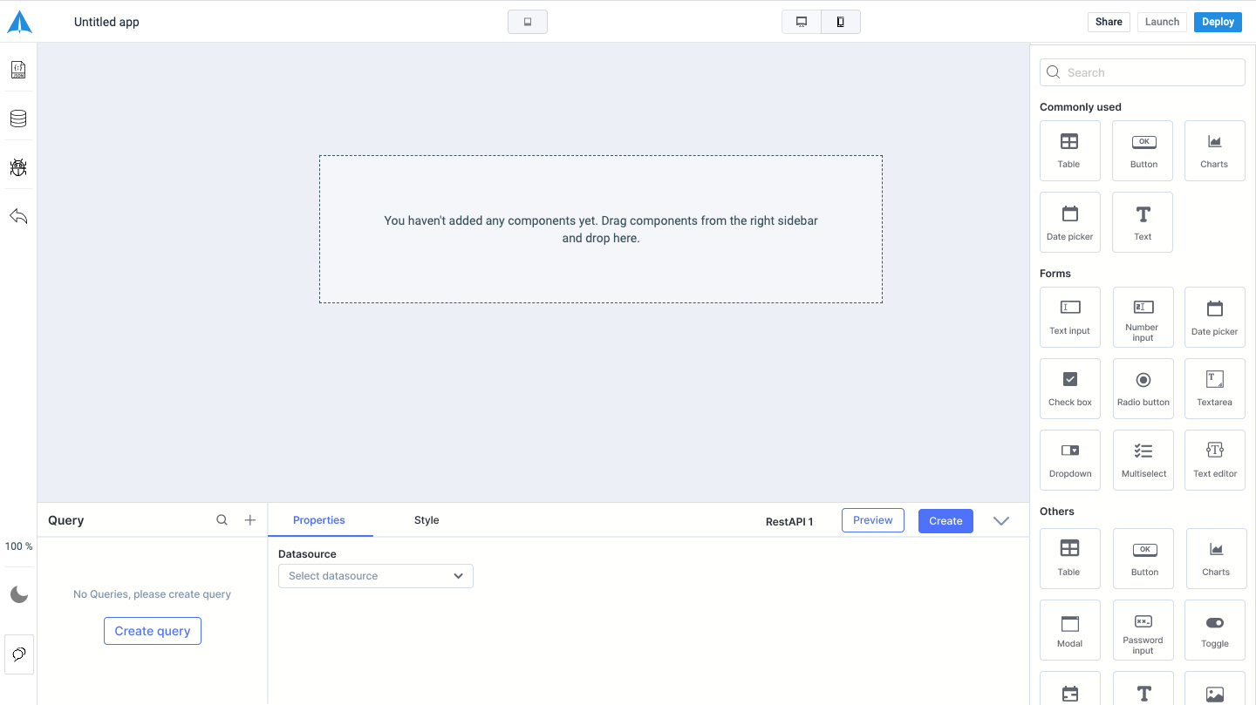Image resolution: width=1256 pixels, height=705 pixels.
Task: Switch canvas to mobile layout view
Action: click(x=840, y=21)
